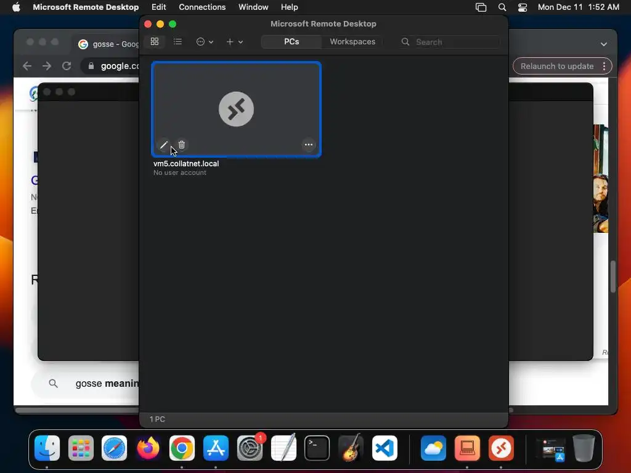
Task: Open Firefox from the Dock
Action: click(148, 448)
